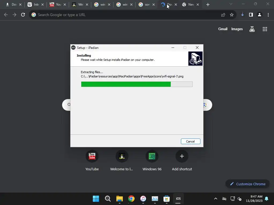274x205 pixels.
Task: Minimize the Setup - iPadian window
Action: 173,48
